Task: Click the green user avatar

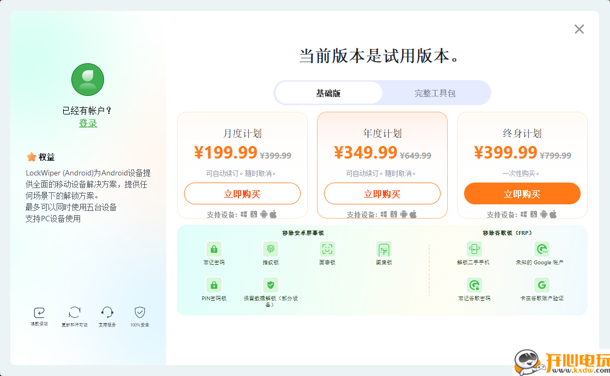Action: point(88,79)
